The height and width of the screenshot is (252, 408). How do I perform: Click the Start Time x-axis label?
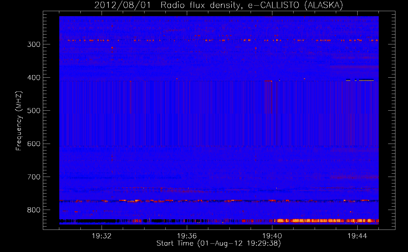[219, 243]
